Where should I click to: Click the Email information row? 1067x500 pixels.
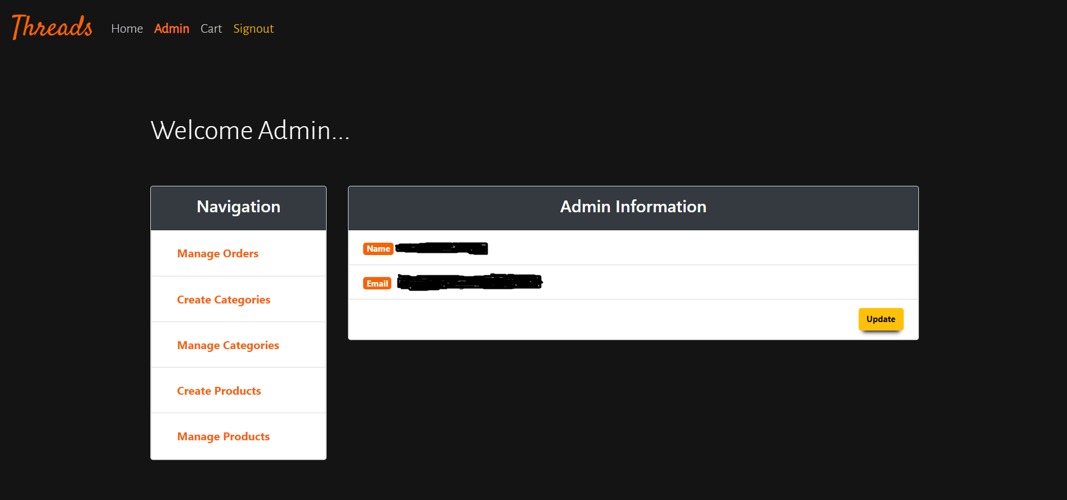coord(632,282)
